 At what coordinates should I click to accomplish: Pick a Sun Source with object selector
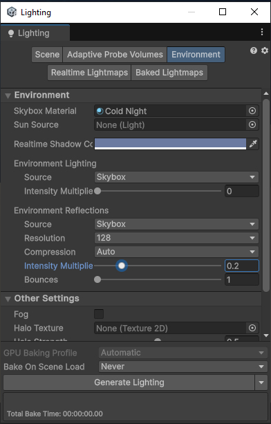pyautogui.click(x=252, y=125)
